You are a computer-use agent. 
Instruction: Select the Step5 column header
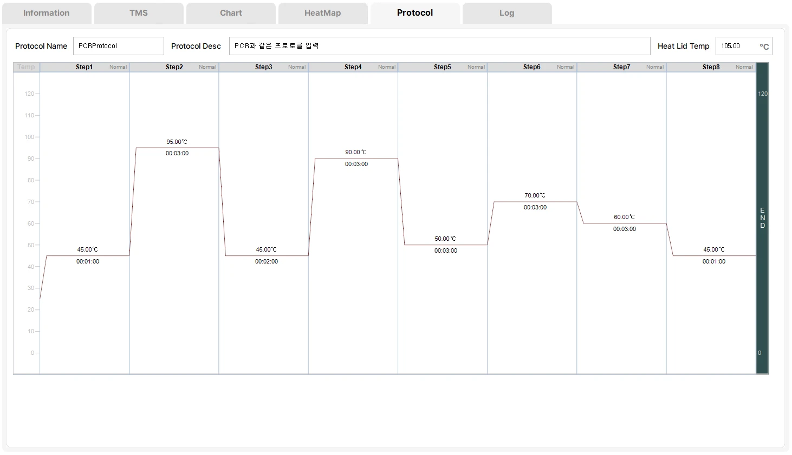pyautogui.click(x=442, y=67)
